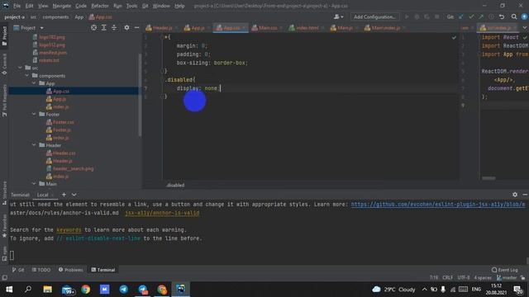Image resolution: width=529 pixels, height=297 pixels.
Task: Click horizontal scrollbar in right editor pane
Action: 488,178
